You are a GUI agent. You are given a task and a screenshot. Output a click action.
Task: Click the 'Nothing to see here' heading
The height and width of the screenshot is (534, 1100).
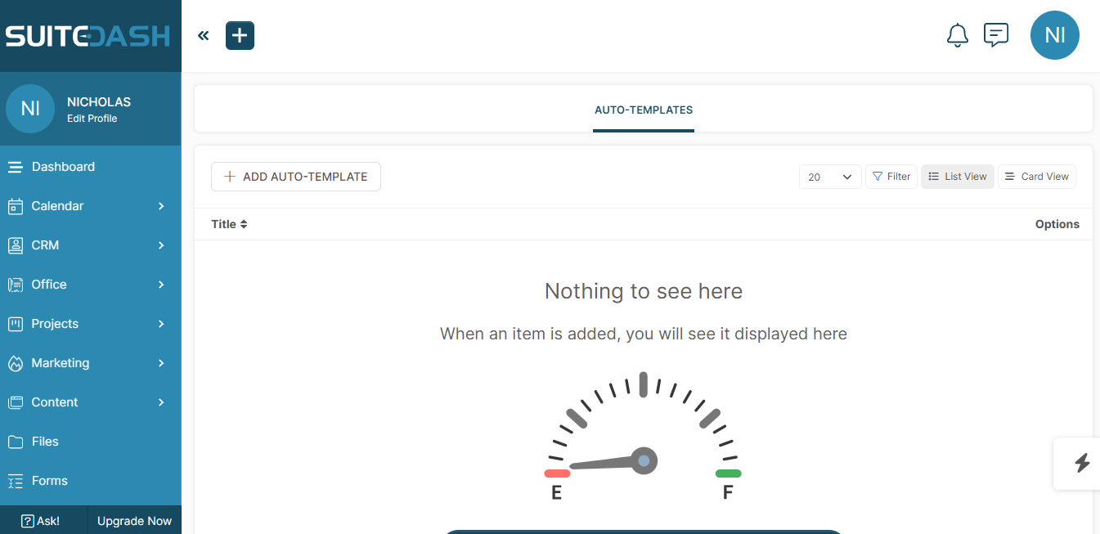tap(644, 291)
